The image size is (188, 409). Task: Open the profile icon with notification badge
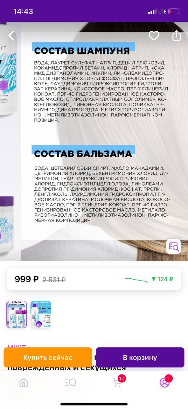pyautogui.click(x=165, y=382)
